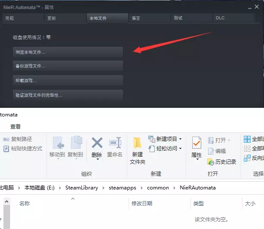
Task: Click the 卸载游戏 button
Action: click(x=68, y=80)
